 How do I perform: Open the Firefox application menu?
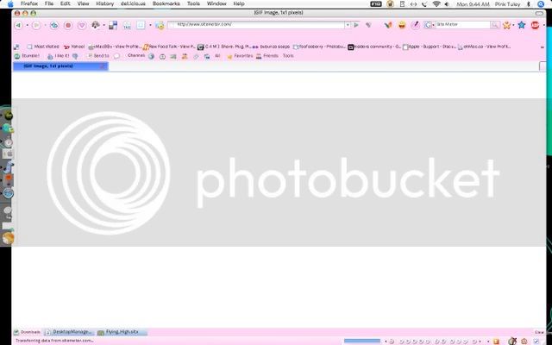28,3
